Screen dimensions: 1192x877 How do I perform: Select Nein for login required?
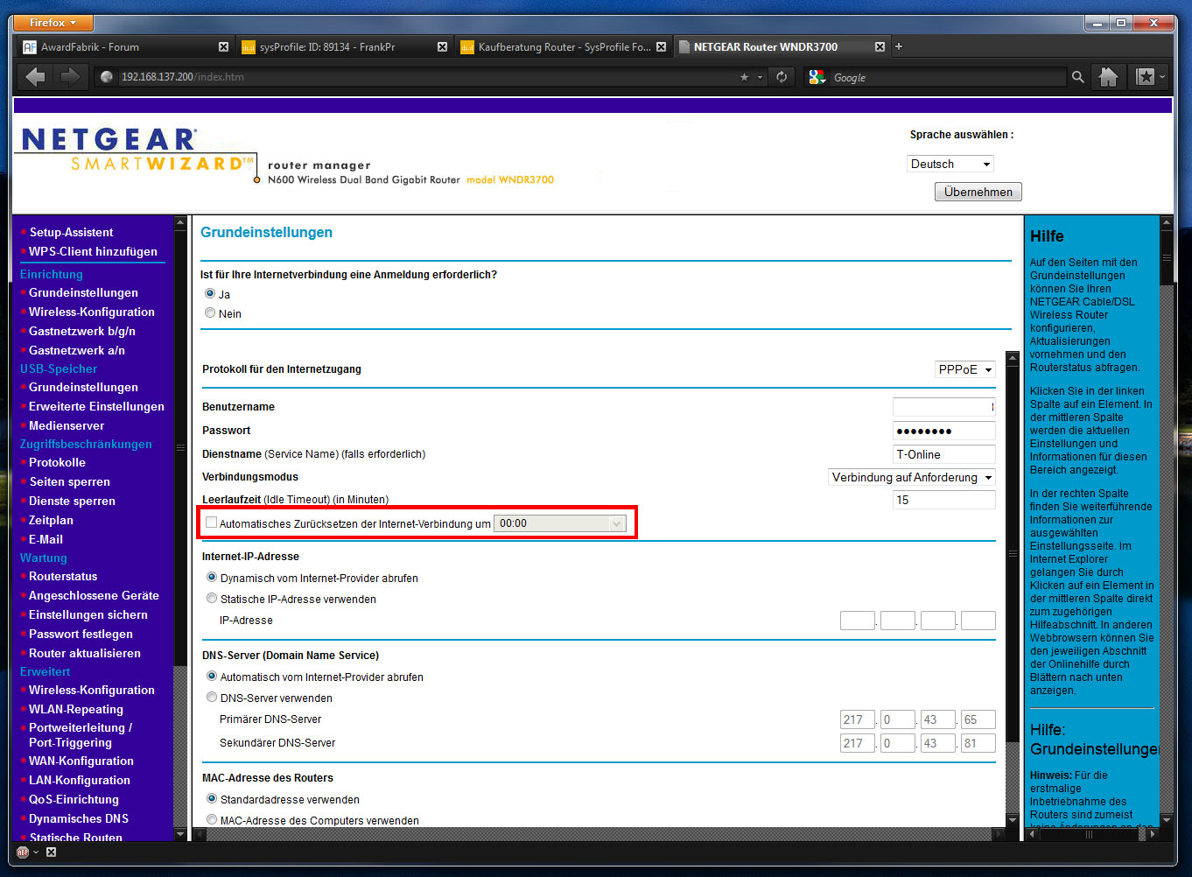pyautogui.click(x=210, y=312)
